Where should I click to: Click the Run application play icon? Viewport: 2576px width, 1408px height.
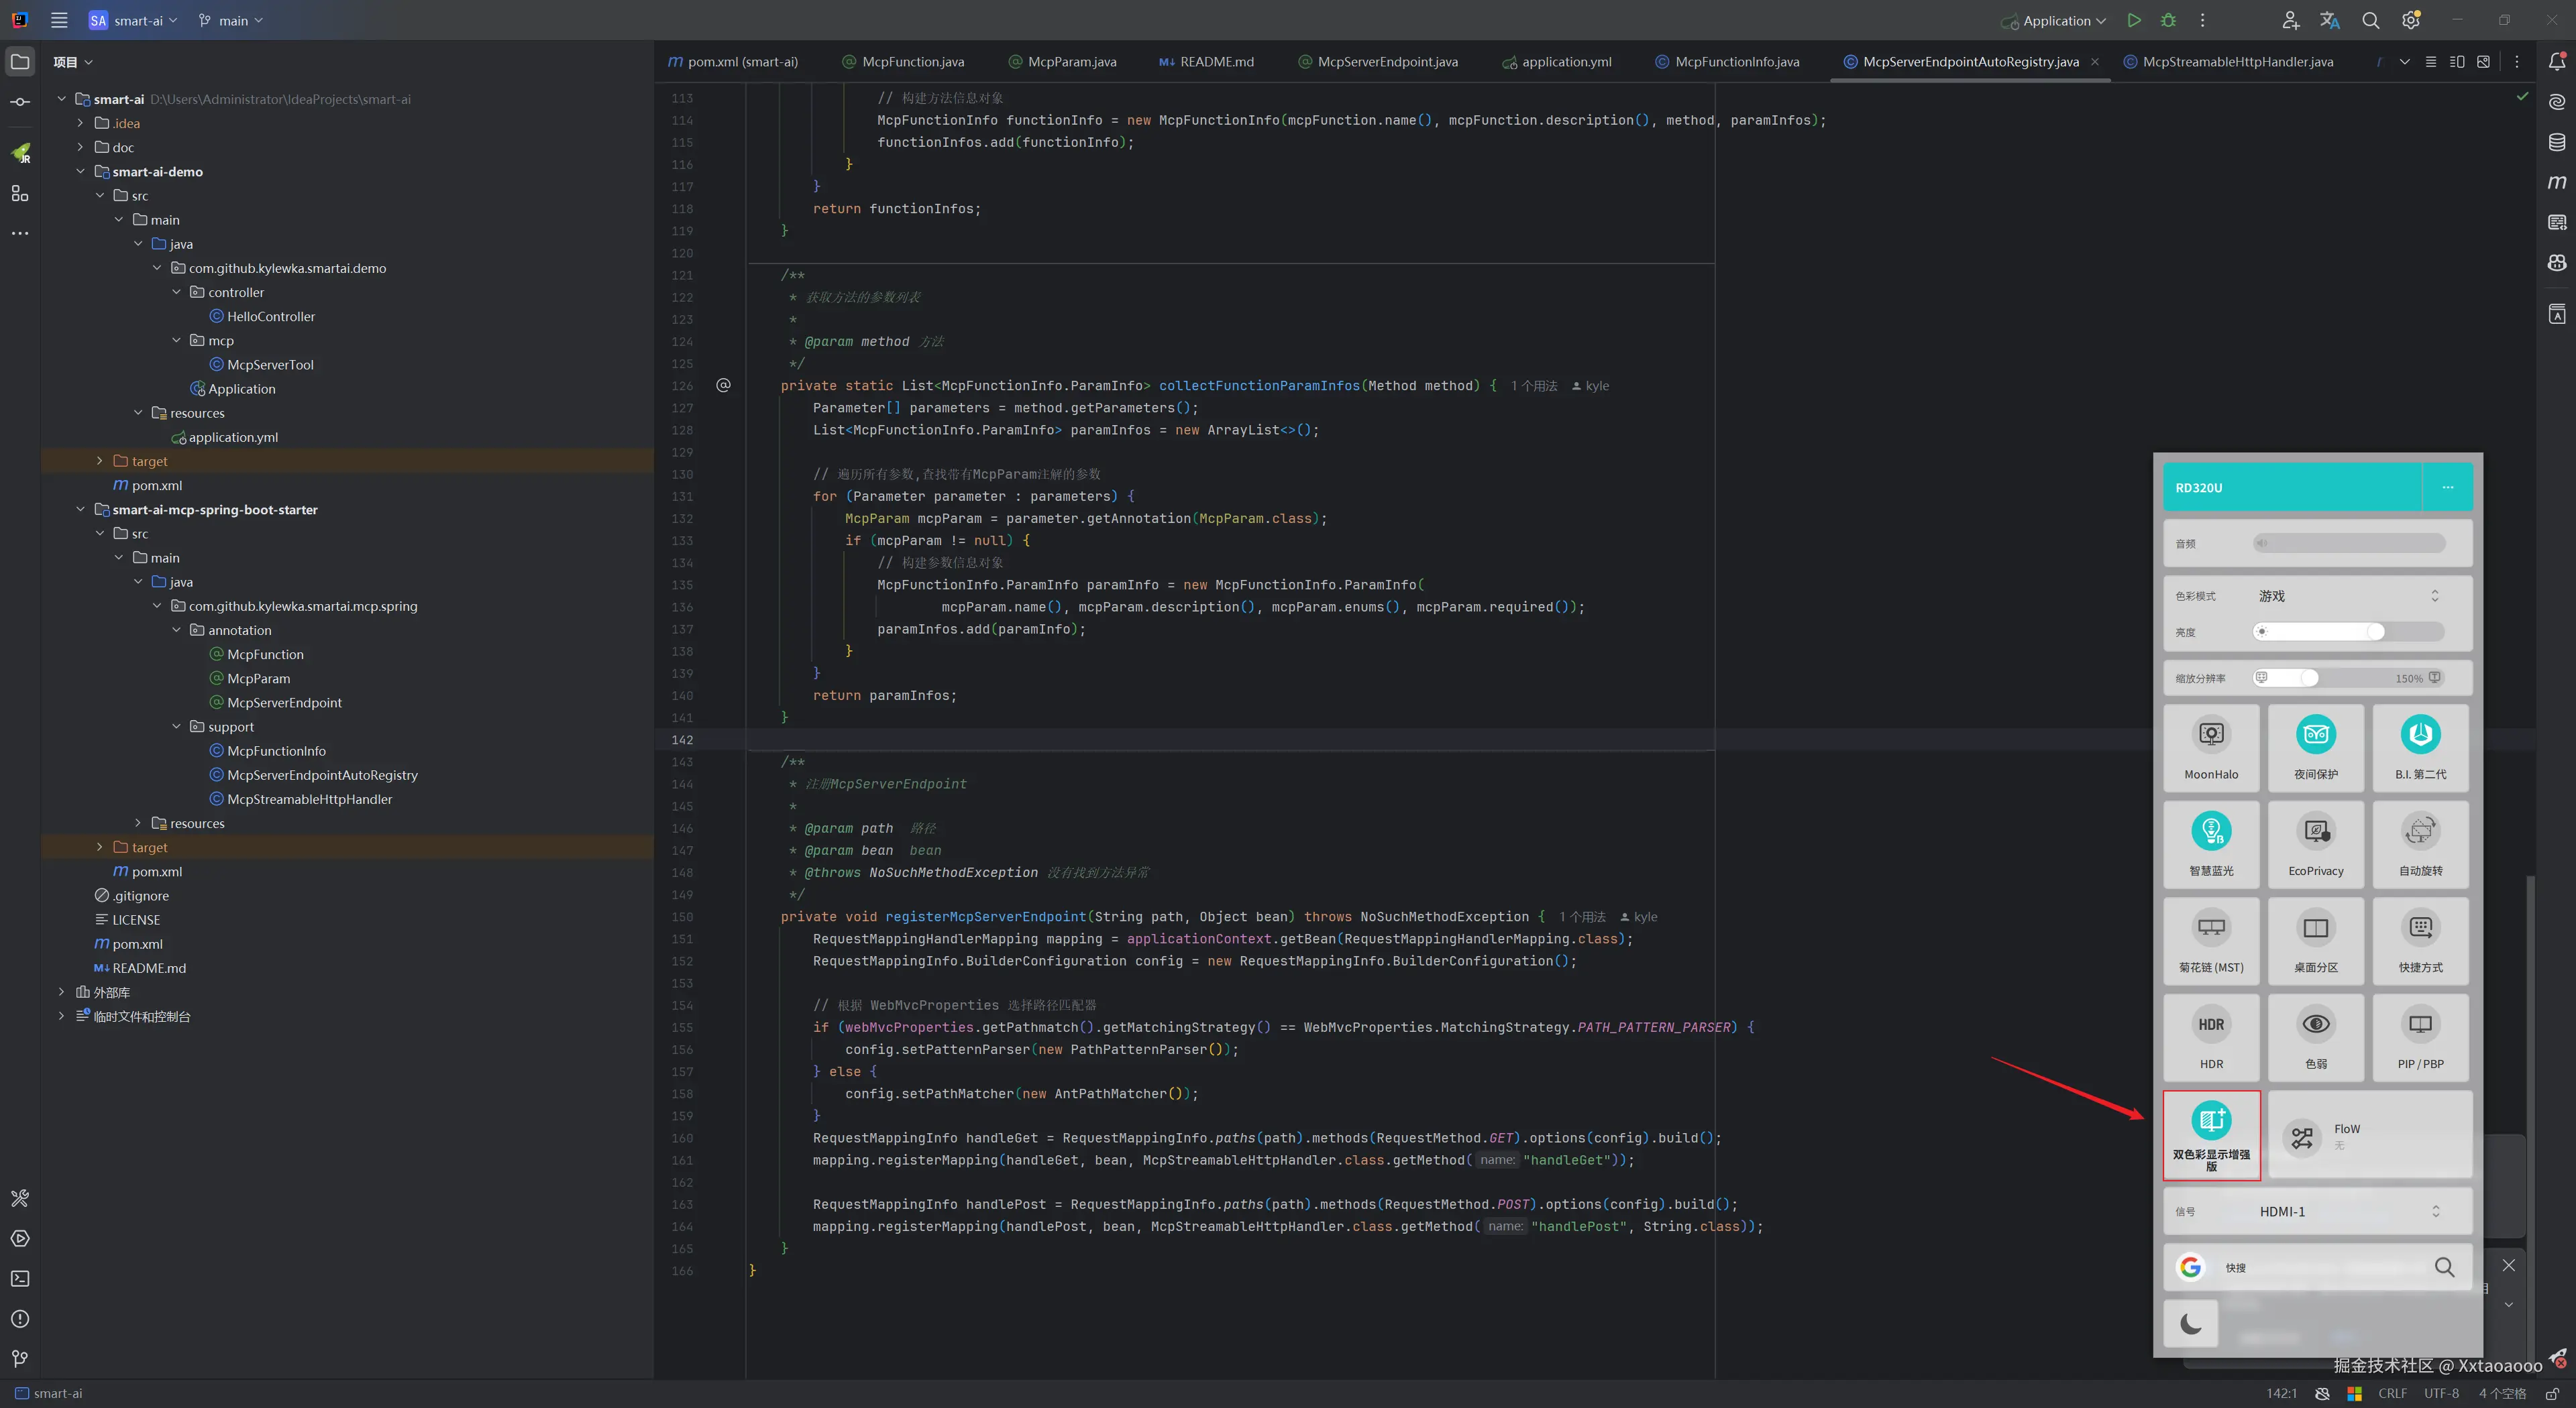(x=2133, y=20)
